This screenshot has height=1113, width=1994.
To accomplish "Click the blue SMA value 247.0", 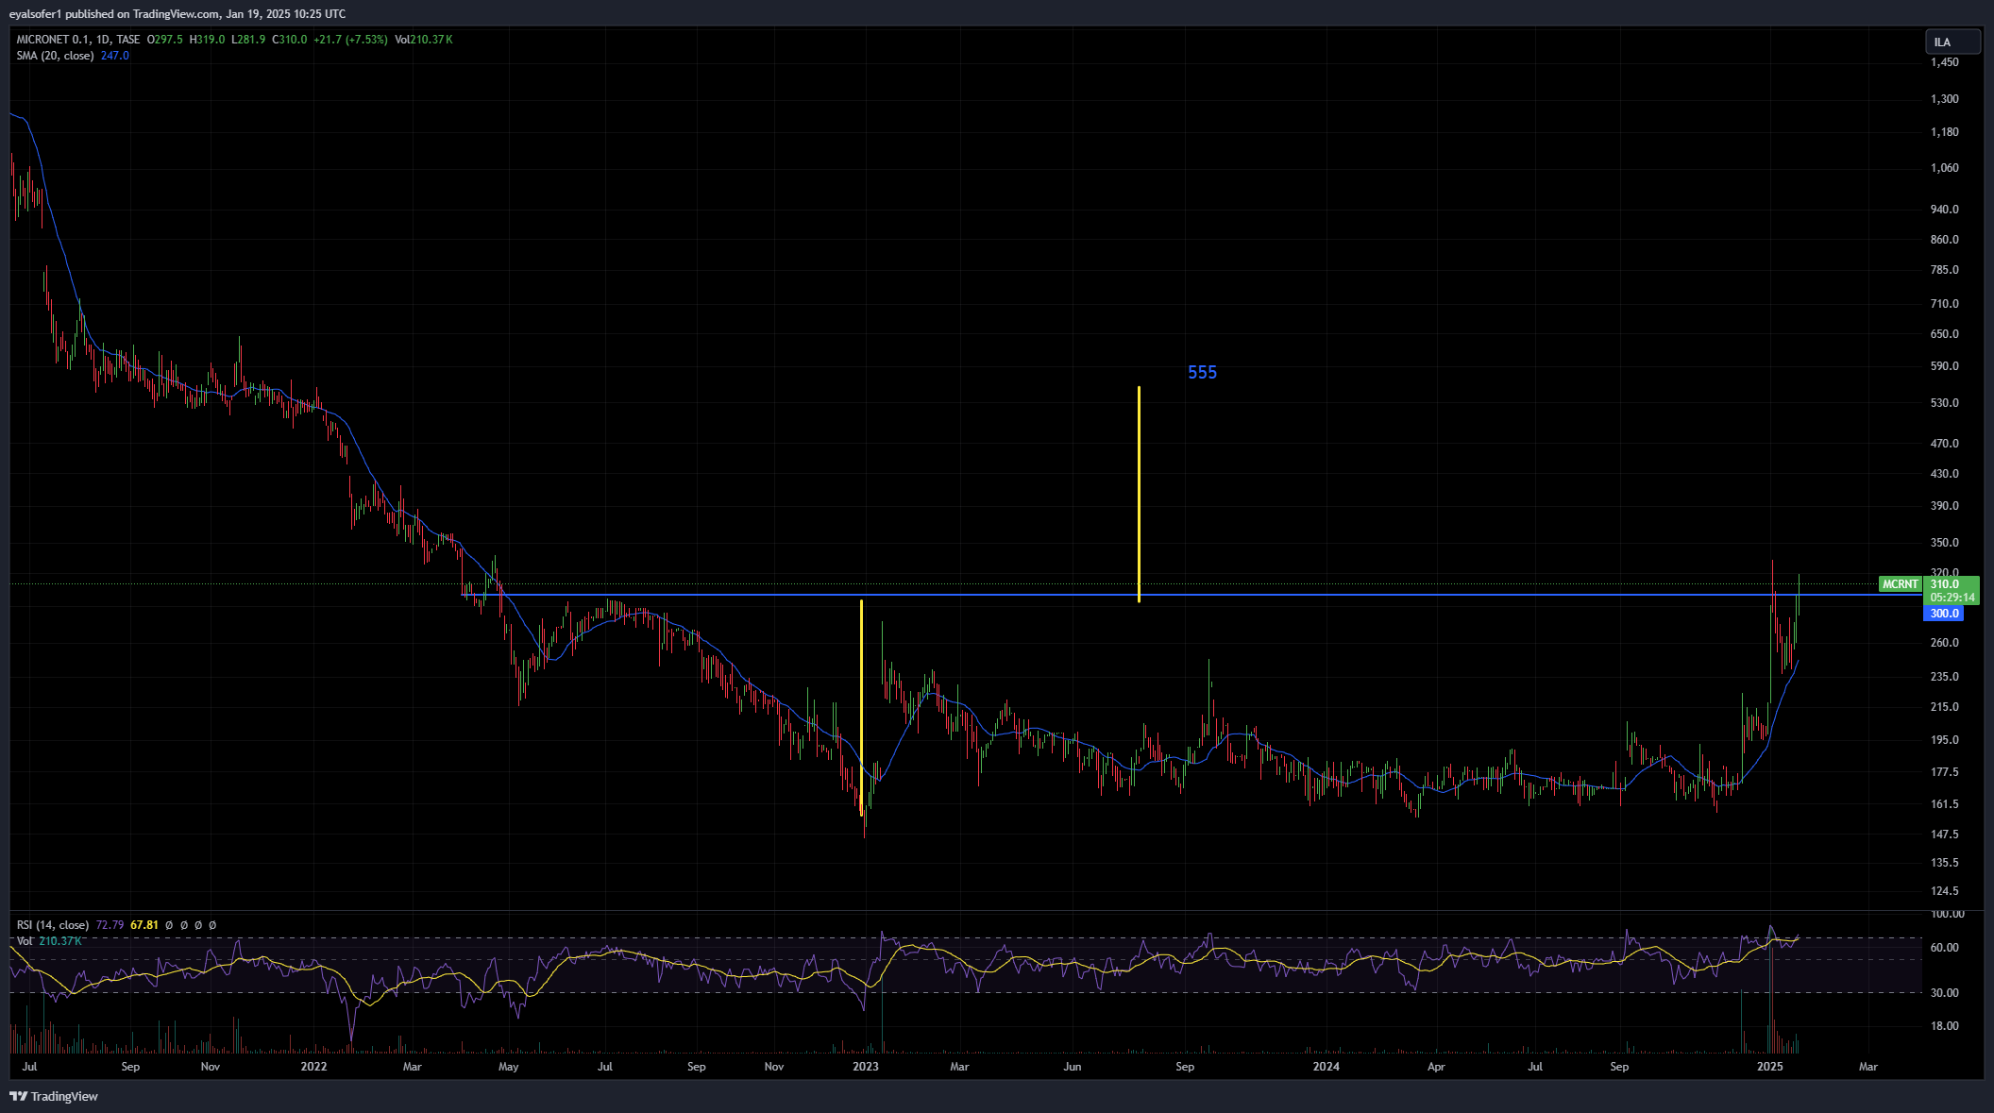I will [x=114, y=56].
